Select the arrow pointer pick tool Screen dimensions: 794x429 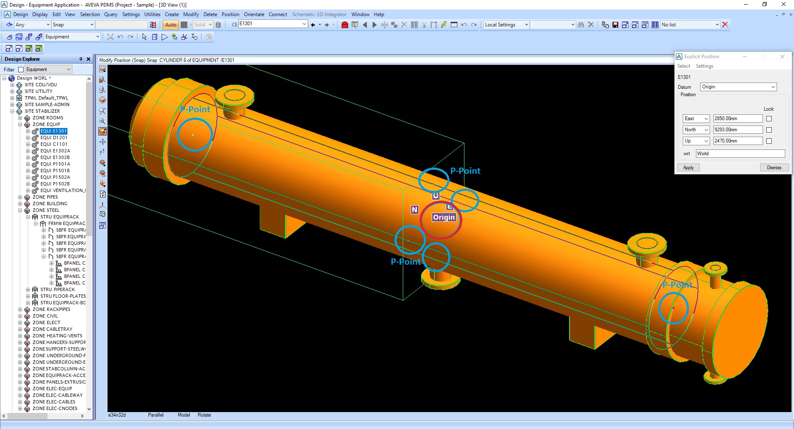click(x=144, y=37)
